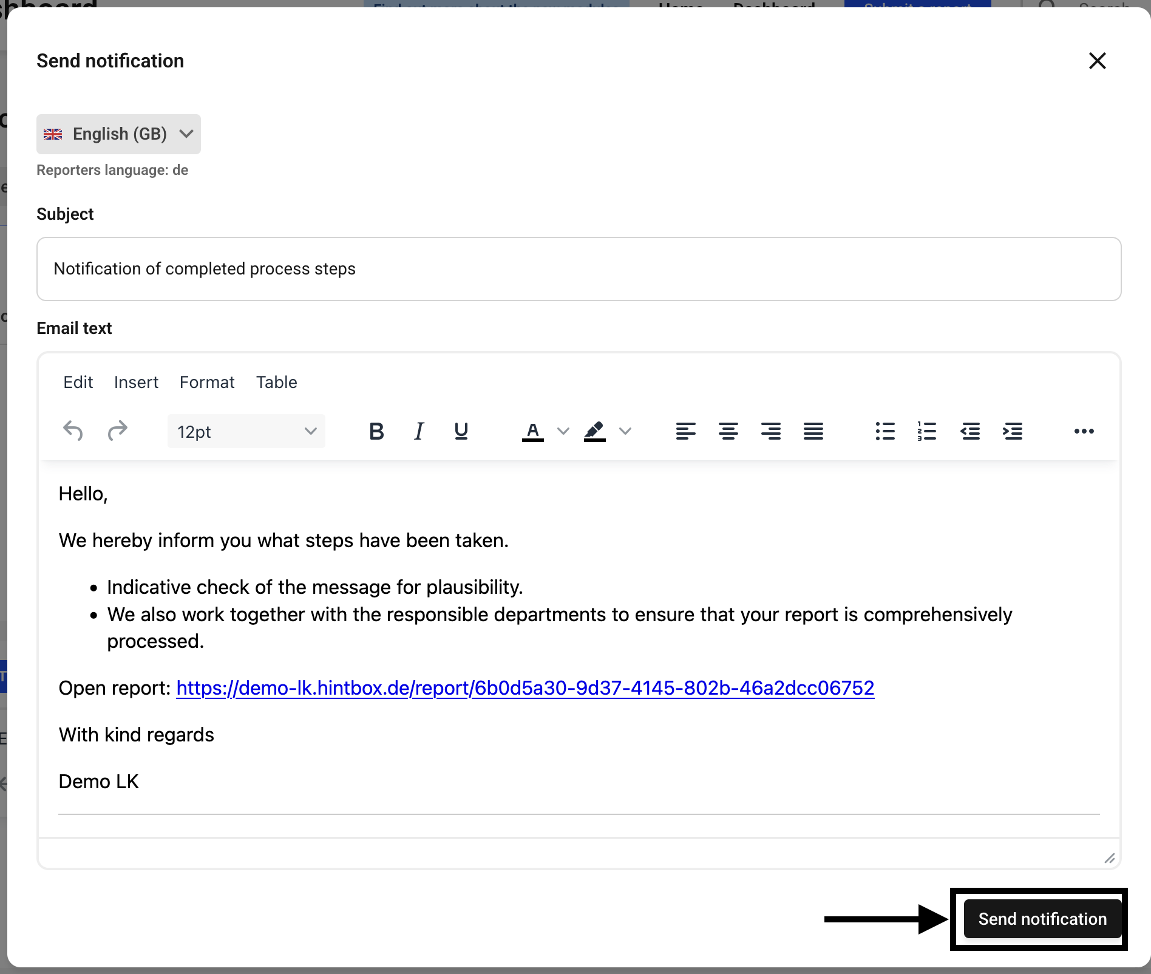1151x974 pixels.
Task: Open the Format menu
Action: [207, 382]
